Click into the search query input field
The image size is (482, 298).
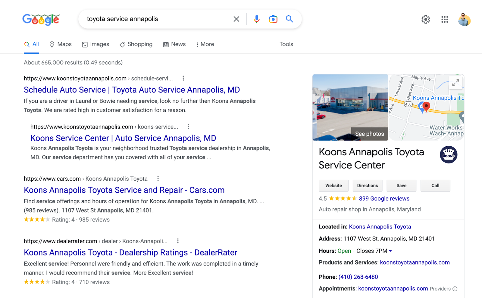157,19
